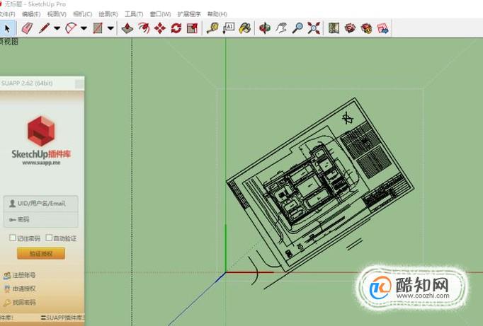The width and height of the screenshot is (483, 326).
Task: Focus the UID/用户名/Email input field
Action: pyautogui.click(x=40, y=203)
